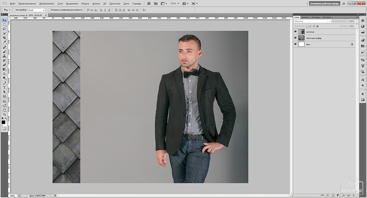
Task: Click 'Основная рабочая среда' workspace button
Action: point(324,3)
